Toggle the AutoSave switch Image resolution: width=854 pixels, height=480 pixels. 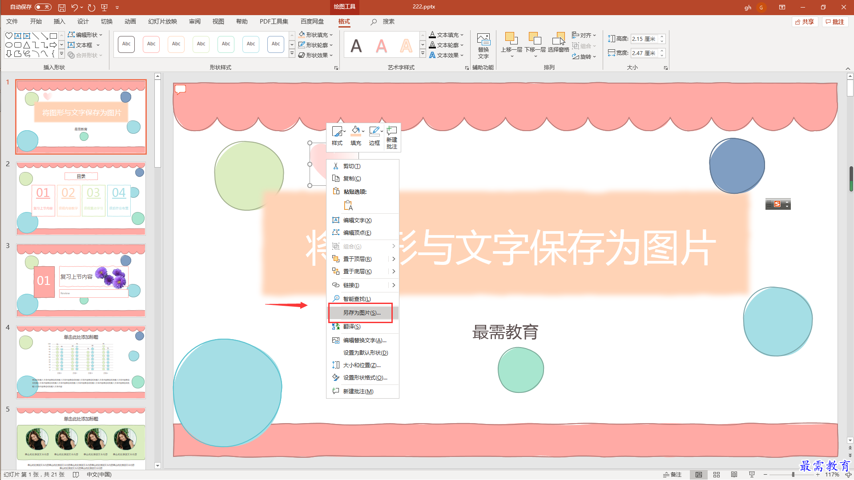(43, 7)
